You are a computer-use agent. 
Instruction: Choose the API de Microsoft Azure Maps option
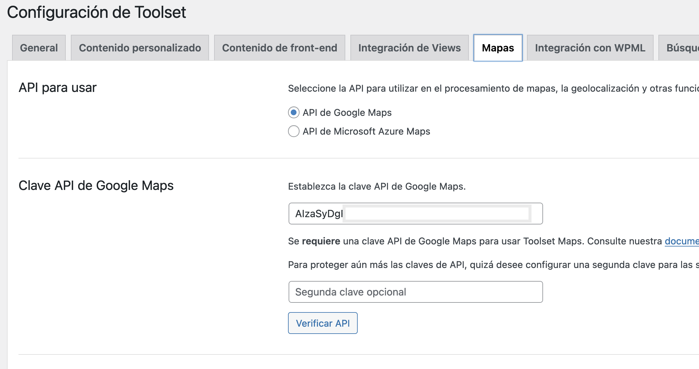pyautogui.click(x=294, y=131)
